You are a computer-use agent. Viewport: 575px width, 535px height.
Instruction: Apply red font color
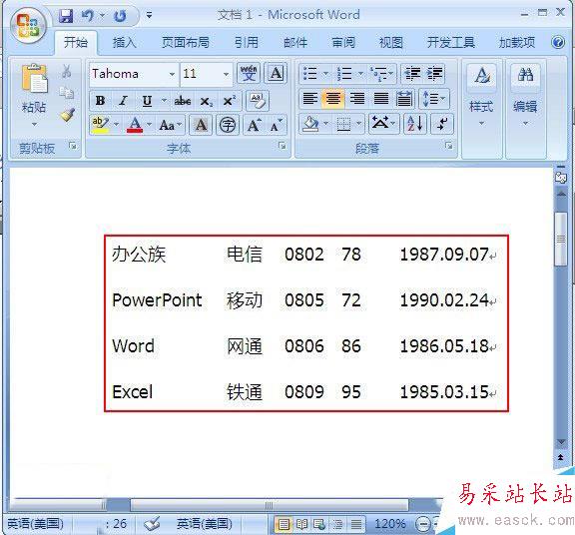(x=135, y=125)
